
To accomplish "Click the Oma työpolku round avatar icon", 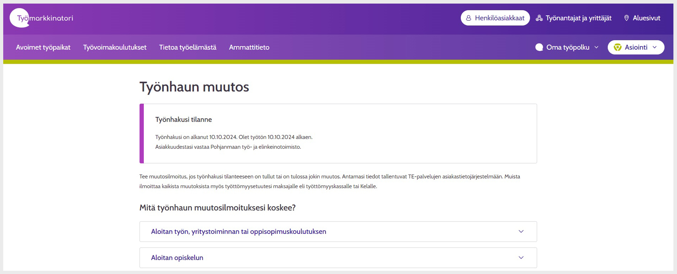I will [x=539, y=47].
